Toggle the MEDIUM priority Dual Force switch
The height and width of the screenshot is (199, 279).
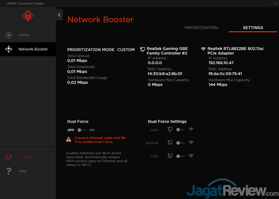pos(180,143)
